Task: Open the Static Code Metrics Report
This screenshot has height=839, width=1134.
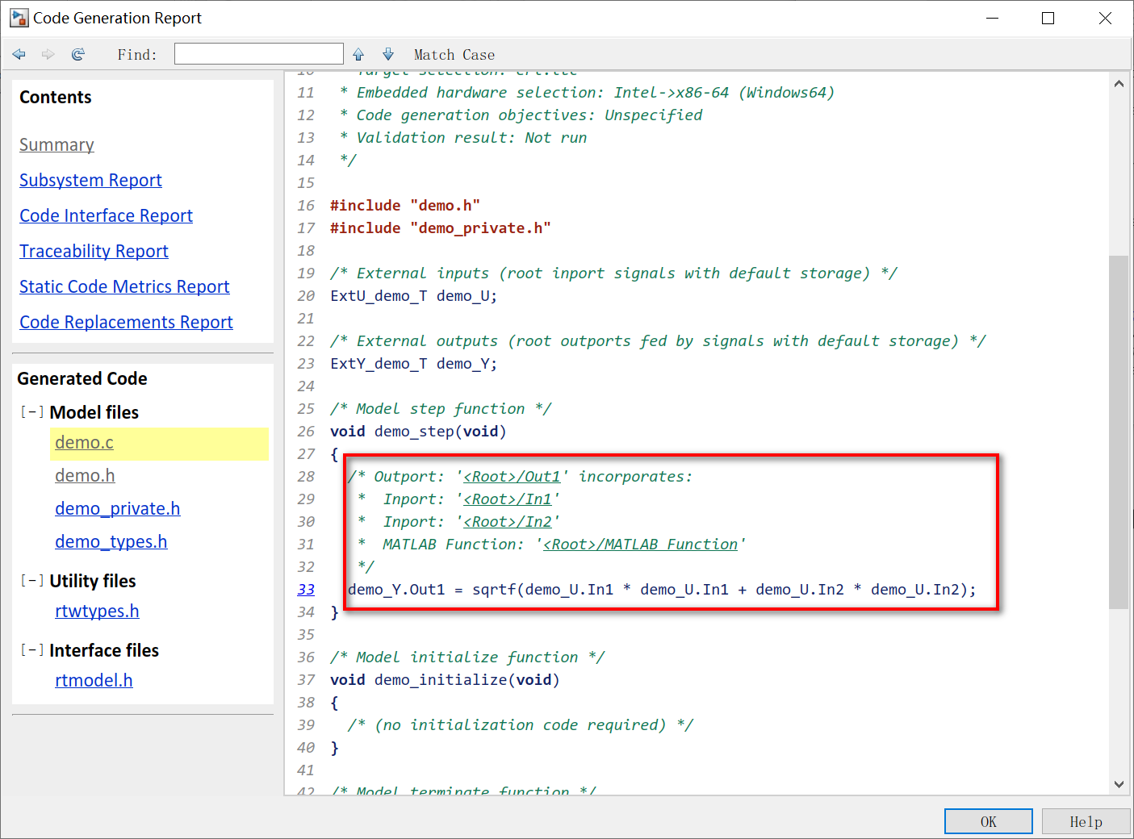Action: click(124, 286)
